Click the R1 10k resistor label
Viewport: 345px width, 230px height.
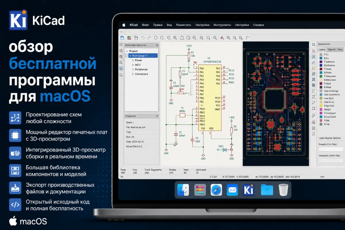(x=193, y=54)
